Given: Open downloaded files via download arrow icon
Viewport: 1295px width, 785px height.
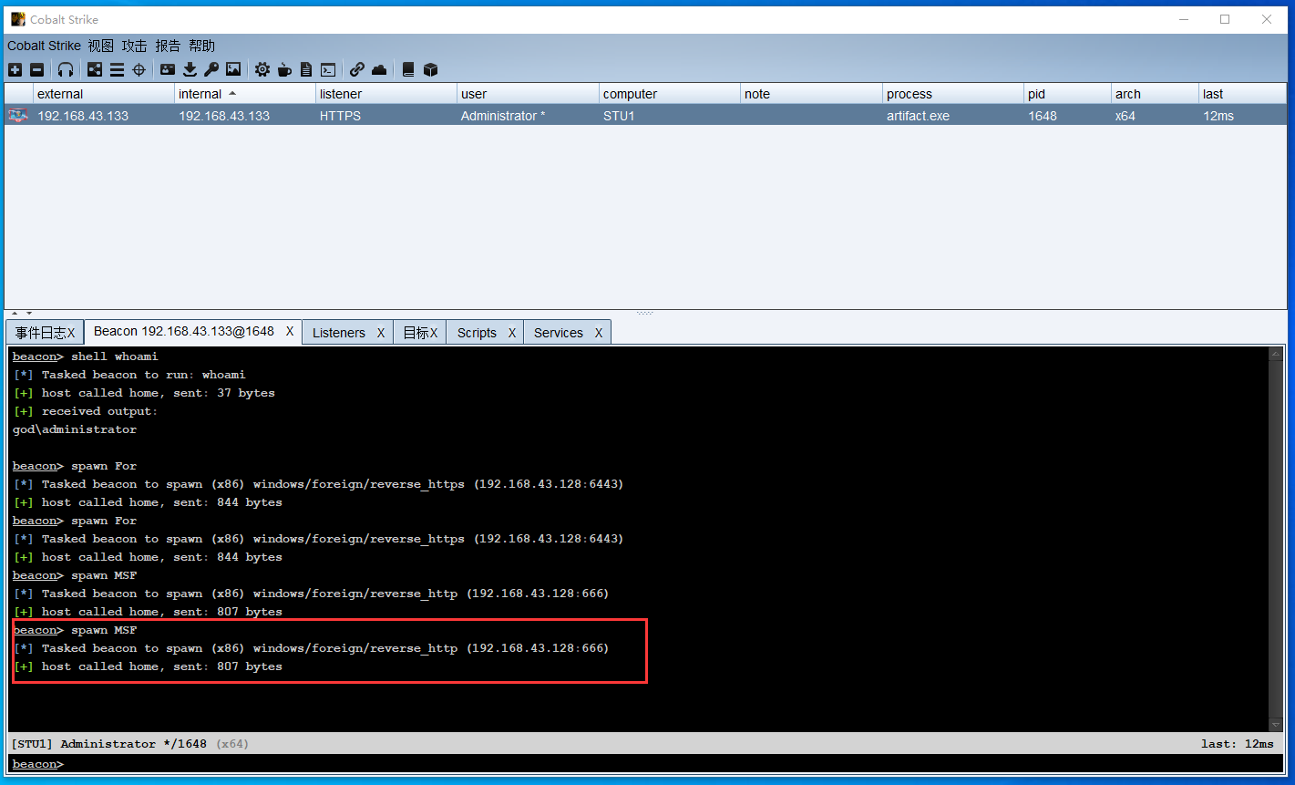Looking at the screenshot, I should pos(190,69).
